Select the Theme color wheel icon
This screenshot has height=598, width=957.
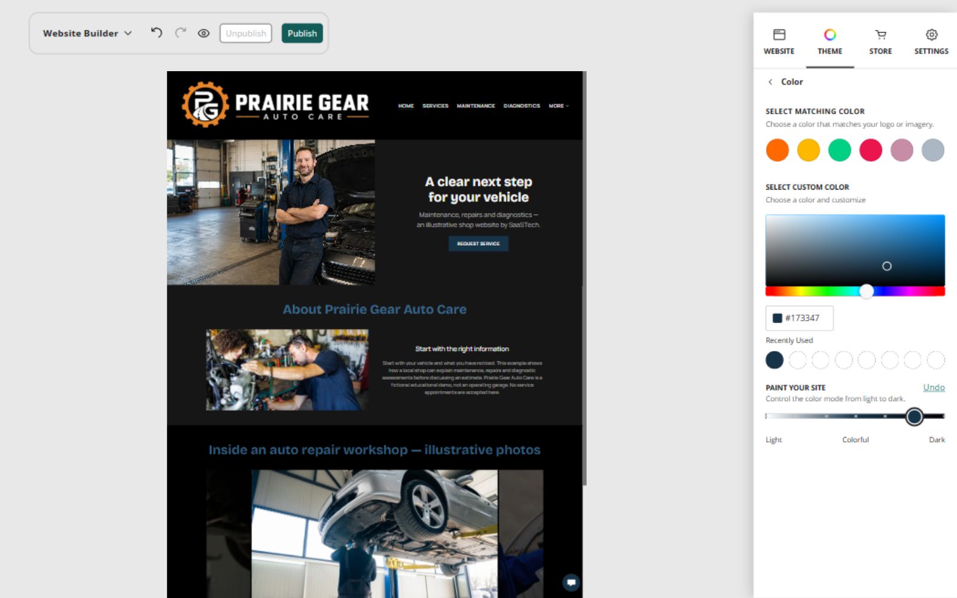pyautogui.click(x=830, y=35)
